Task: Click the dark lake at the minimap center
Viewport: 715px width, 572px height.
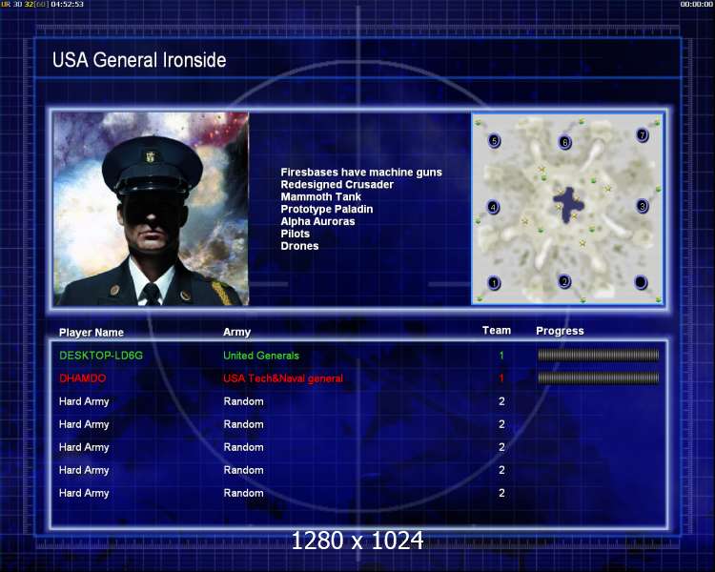Action: click(569, 204)
